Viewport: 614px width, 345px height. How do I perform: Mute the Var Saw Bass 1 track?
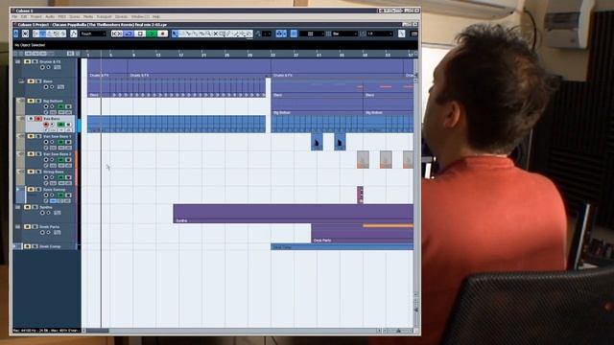point(31,136)
